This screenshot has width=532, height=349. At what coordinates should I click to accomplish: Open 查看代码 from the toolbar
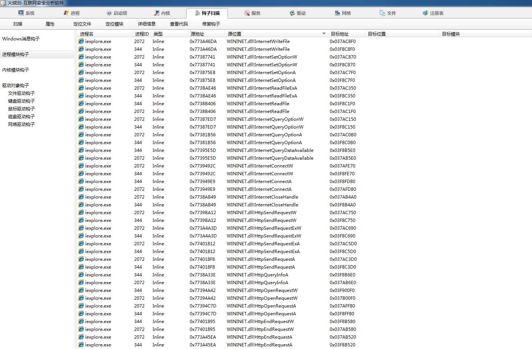click(x=179, y=24)
